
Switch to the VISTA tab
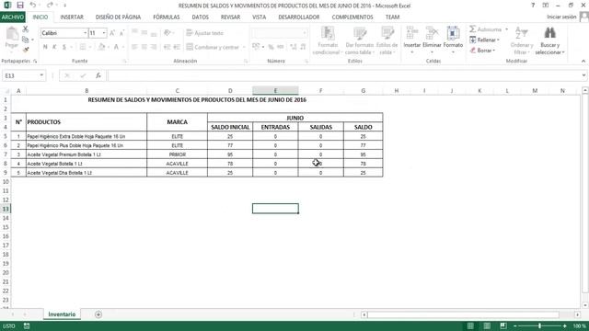(x=260, y=17)
